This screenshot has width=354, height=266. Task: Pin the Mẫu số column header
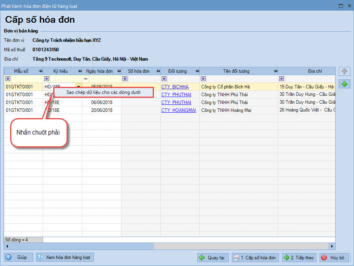[x=40, y=71]
